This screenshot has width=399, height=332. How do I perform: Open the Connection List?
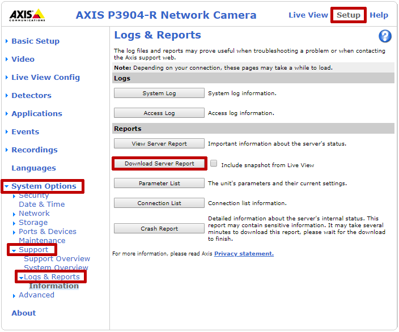tap(159, 203)
